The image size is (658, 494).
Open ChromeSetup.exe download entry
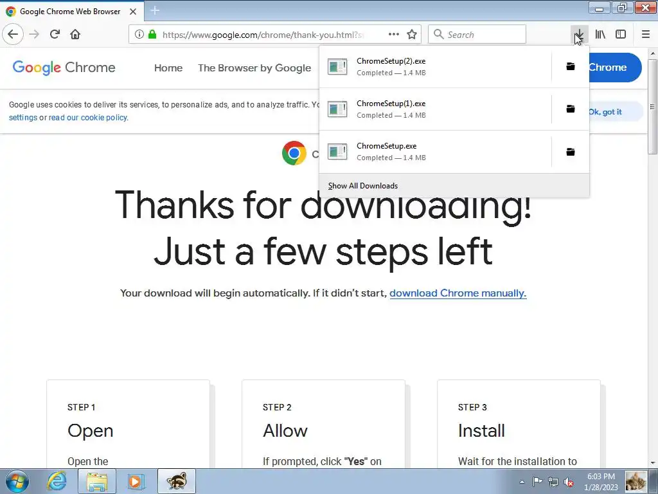pos(435,152)
